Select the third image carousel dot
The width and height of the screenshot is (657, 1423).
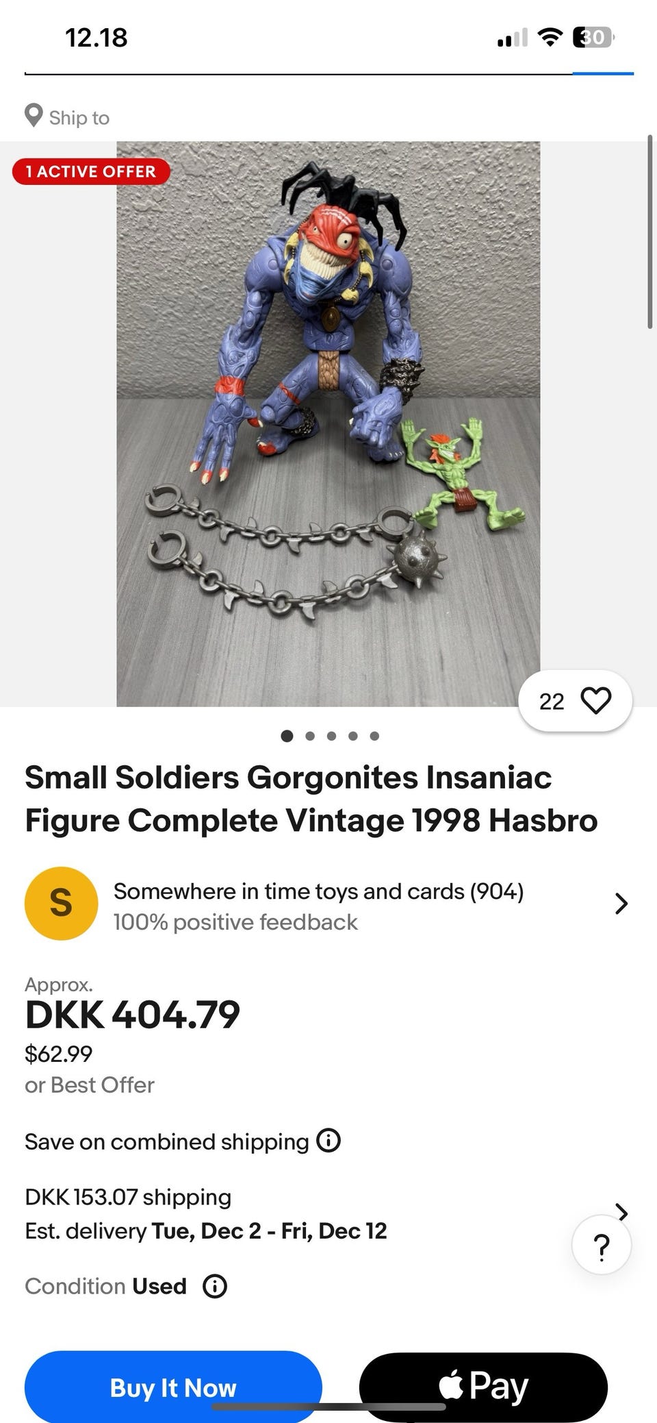[331, 736]
